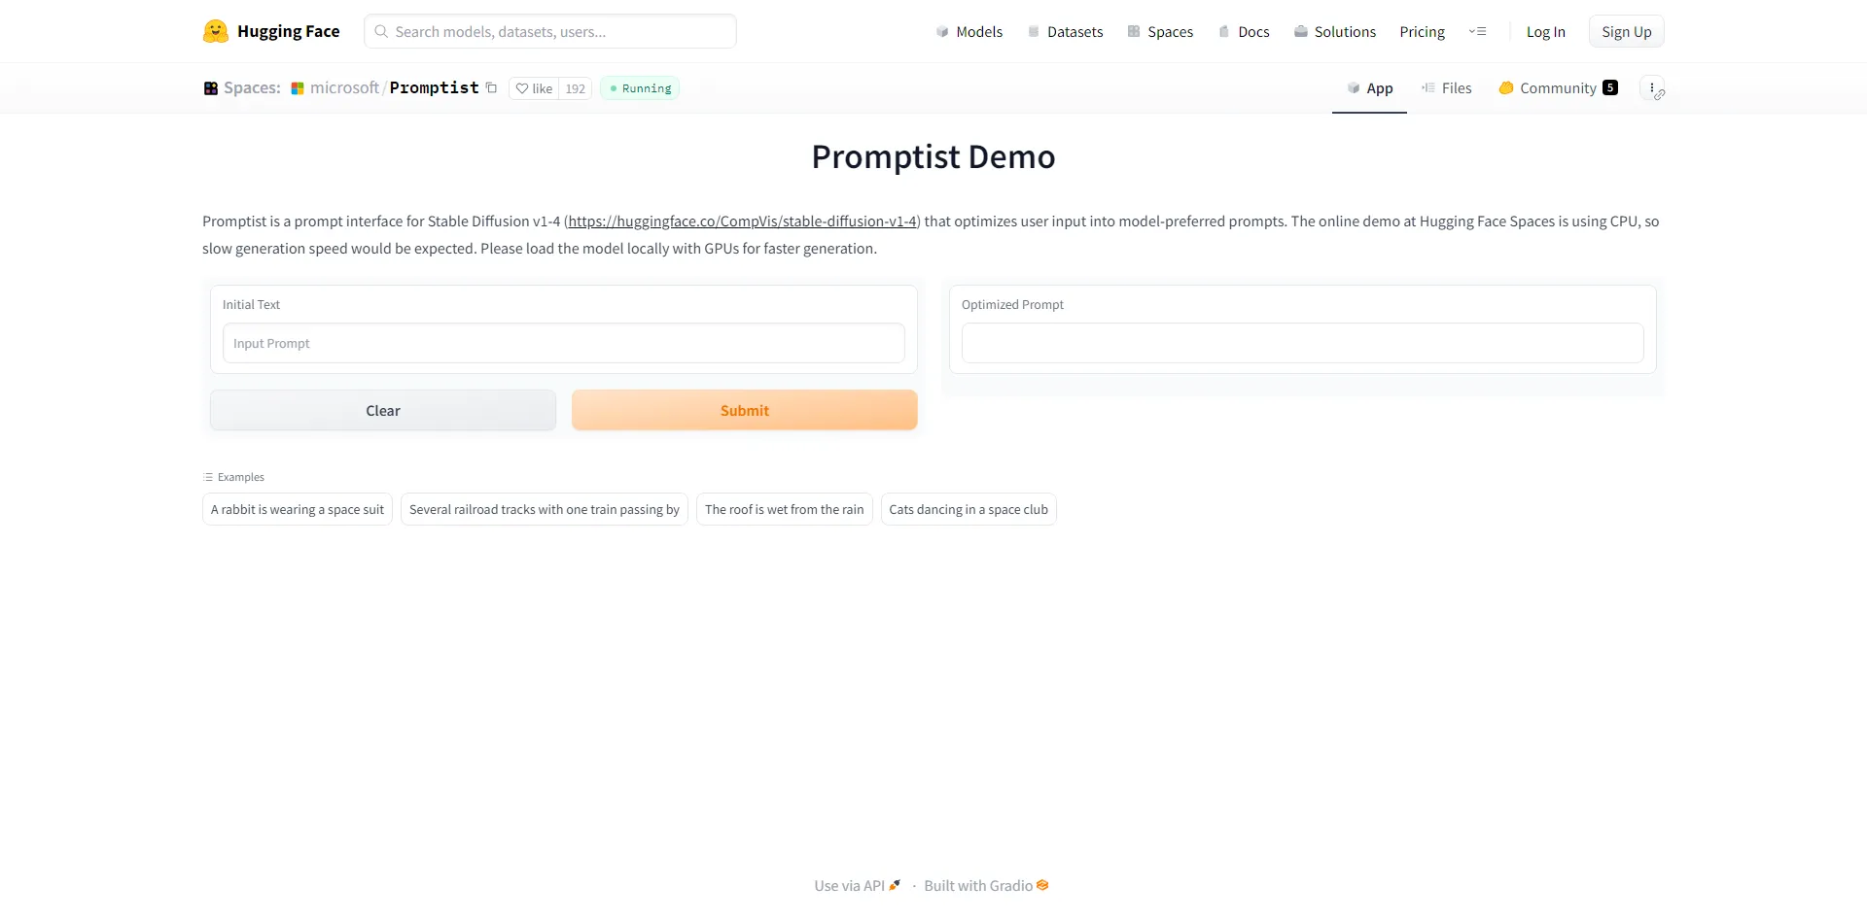The height and width of the screenshot is (920, 1867).
Task: Click the Running status badge
Action: [x=639, y=87]
